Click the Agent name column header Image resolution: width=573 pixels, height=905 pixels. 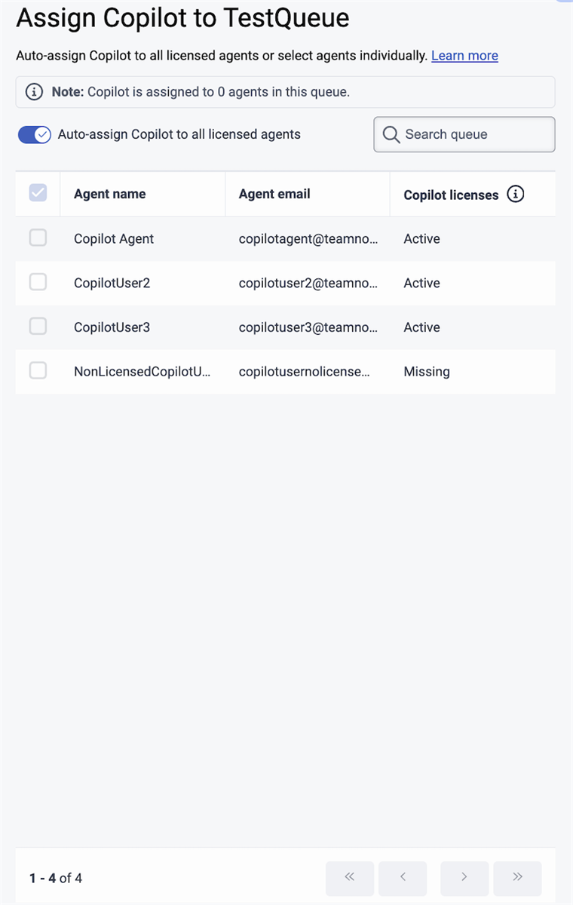point(110,195)
